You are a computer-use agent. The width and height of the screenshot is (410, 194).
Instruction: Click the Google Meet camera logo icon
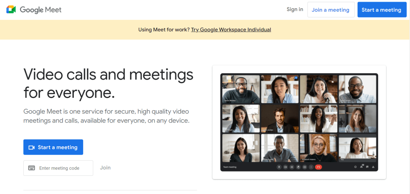[x=11, y=9]
